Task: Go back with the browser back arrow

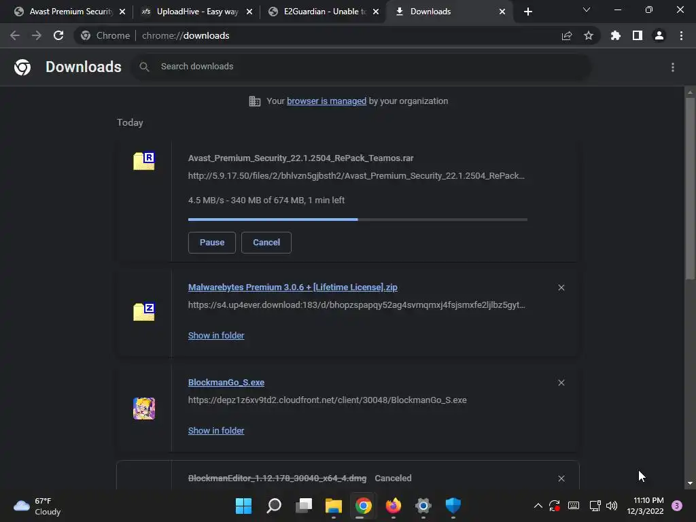Action: (x=15, y=35)
